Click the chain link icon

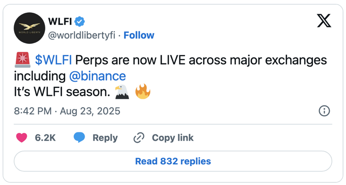[139, 138]
